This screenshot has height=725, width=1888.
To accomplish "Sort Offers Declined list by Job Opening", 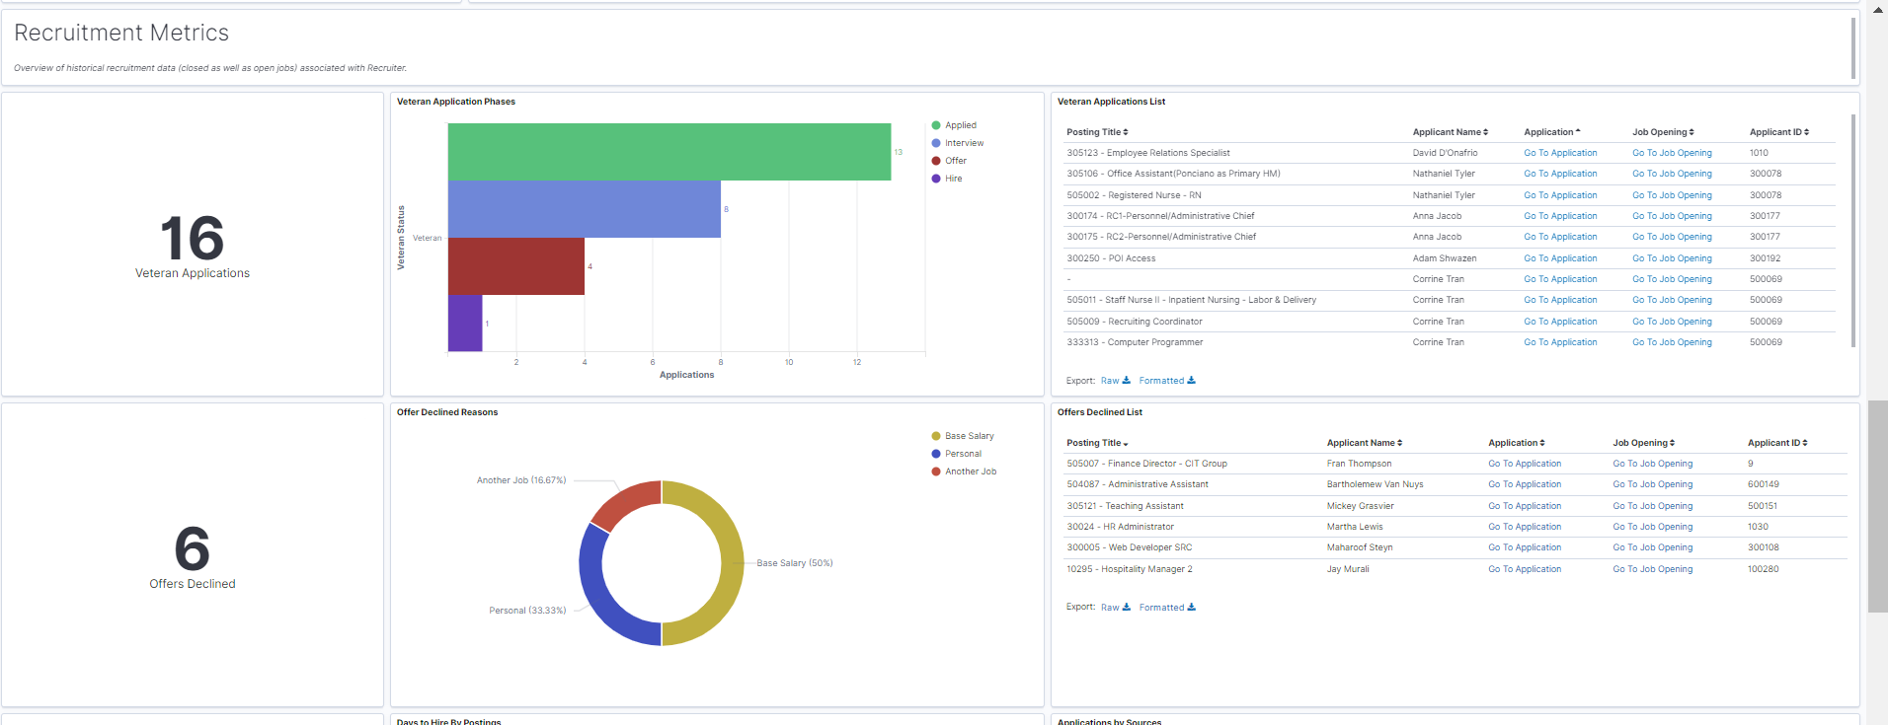I will coord(1643,443).
